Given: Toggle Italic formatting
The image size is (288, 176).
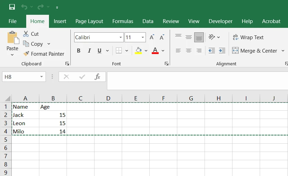Looking at the screenshot, I should click(89, 51).
